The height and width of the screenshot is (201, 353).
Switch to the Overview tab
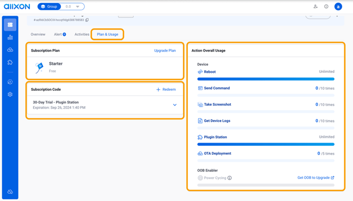(38, 34)
